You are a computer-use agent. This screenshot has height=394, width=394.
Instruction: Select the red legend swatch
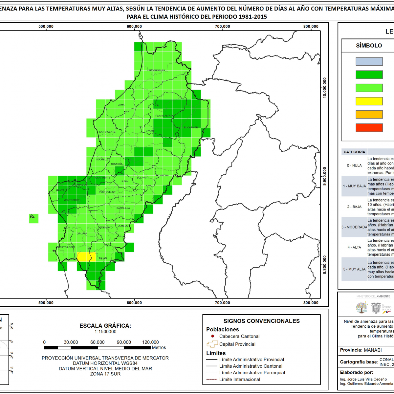369,128
